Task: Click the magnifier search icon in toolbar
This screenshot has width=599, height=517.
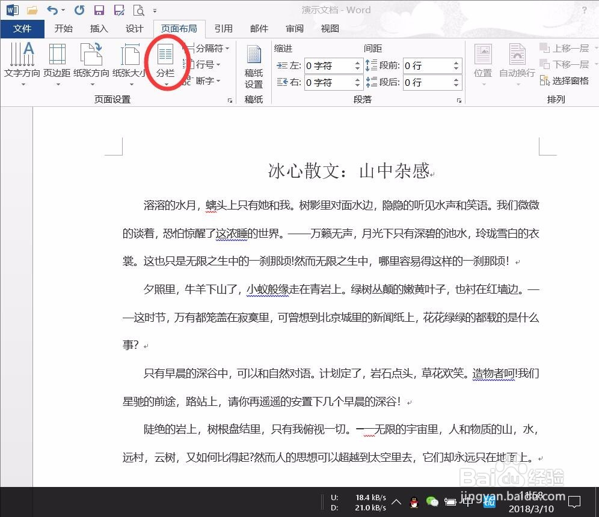Action: pos(138,10)
